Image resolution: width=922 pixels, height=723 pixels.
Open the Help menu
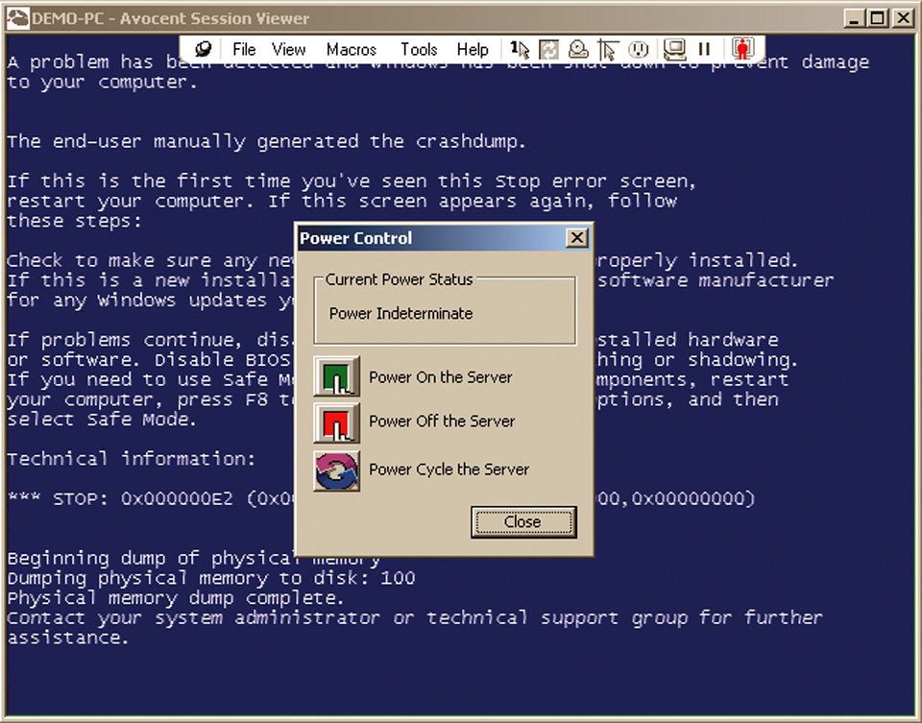click(473, 49)
